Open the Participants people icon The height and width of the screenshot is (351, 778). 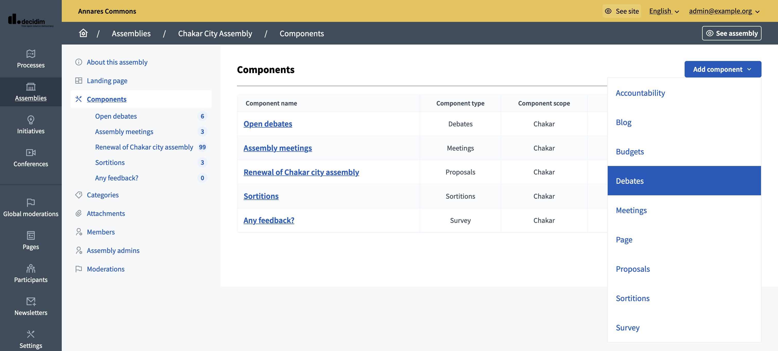[31, 269]
